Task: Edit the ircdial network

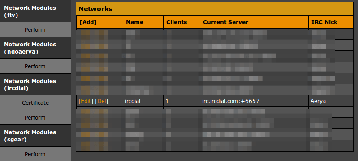Action: coord(86,101)
